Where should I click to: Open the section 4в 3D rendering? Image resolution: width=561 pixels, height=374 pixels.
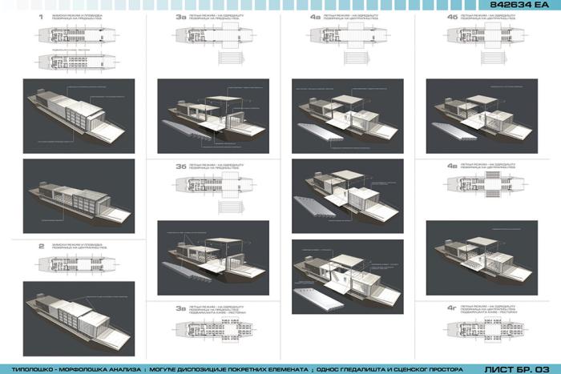coord(482,258)
